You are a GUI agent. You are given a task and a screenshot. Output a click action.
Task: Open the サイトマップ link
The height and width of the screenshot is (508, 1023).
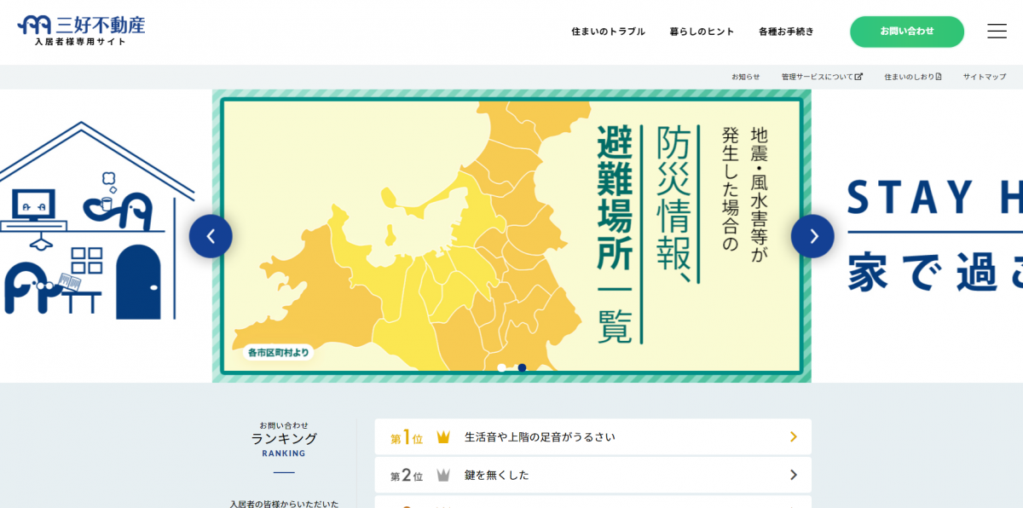coord(985,77)
